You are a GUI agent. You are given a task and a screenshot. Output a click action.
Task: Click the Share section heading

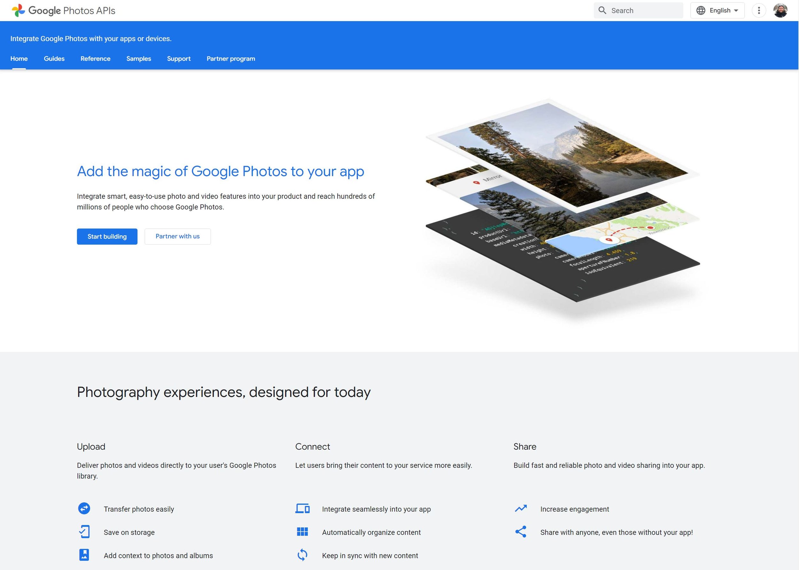point(525,446)
